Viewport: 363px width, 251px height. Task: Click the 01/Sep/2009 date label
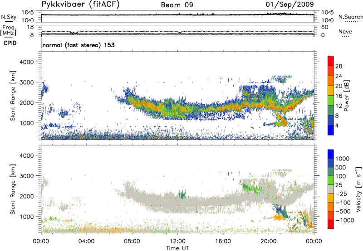[x=290, y=5]
